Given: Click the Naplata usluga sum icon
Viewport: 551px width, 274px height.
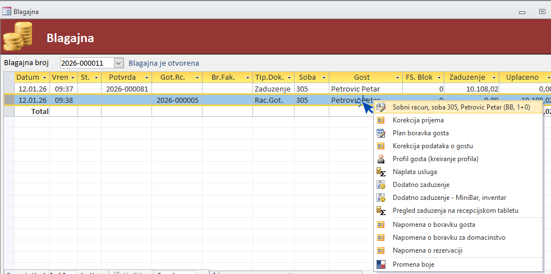Looking at the screenshot, I should coord(382,172).
